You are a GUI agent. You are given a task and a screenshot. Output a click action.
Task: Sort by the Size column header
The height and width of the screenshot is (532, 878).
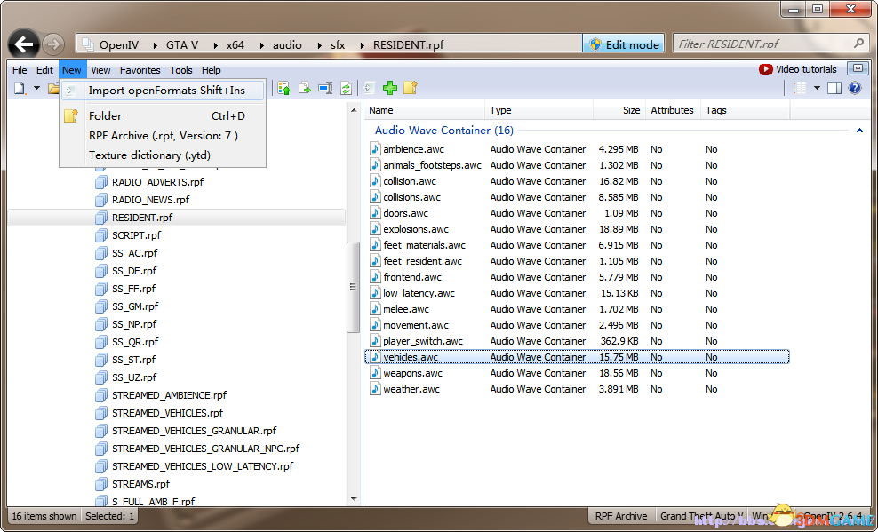(619, 110)
